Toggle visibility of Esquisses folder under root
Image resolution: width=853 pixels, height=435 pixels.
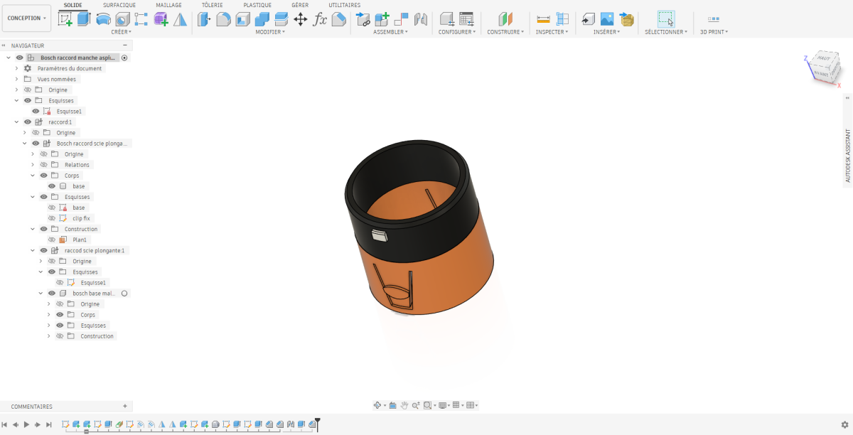click(28, 100)
